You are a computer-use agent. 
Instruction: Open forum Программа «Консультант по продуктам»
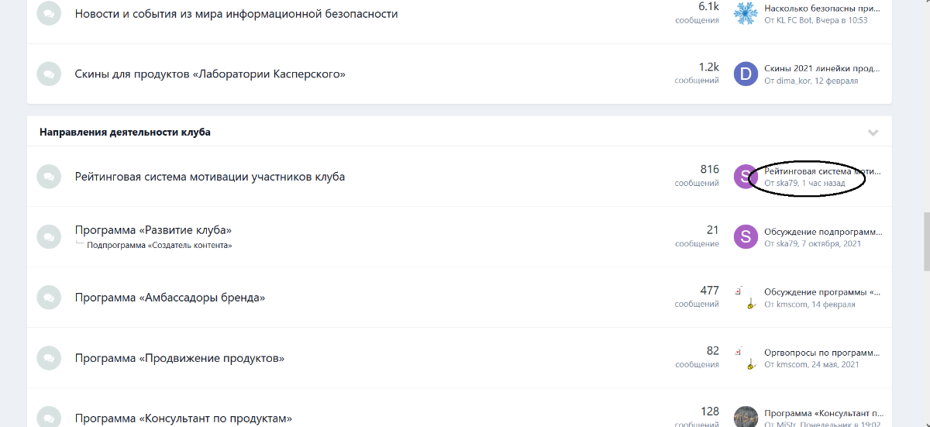click(x=184, y=418)
